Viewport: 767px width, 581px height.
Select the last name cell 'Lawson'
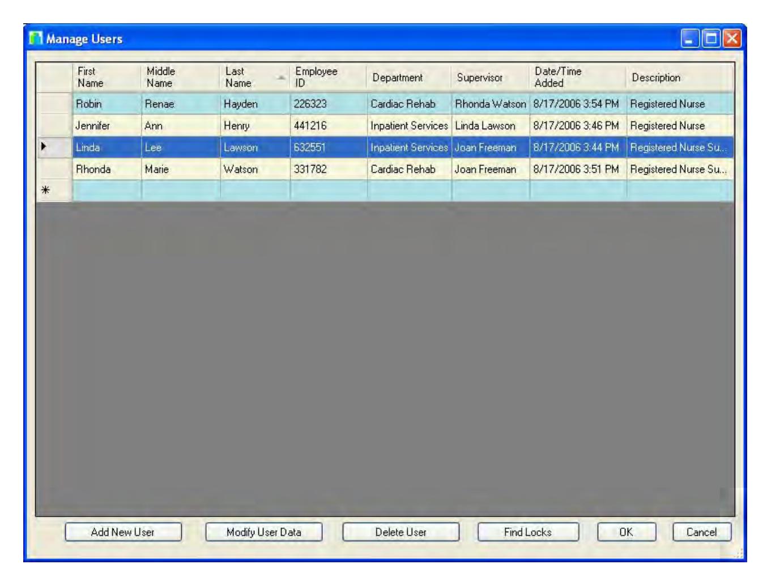coord(255,147)
